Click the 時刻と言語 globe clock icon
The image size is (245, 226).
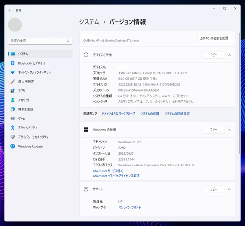13,109
